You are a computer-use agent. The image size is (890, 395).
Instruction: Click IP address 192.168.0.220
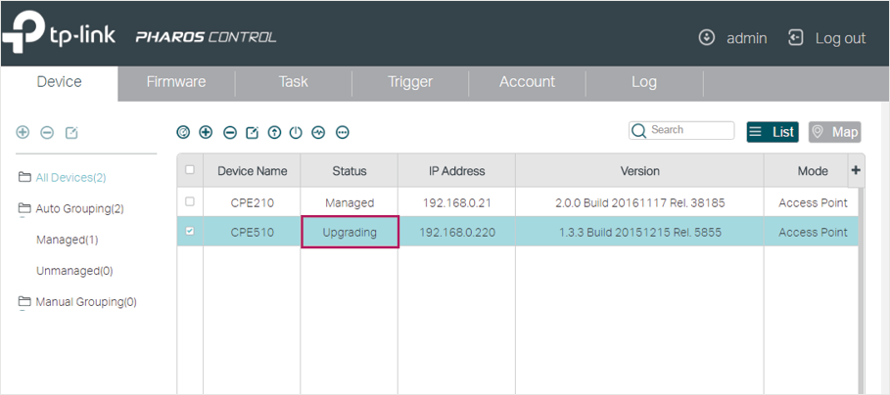click(x=456, y=233)
